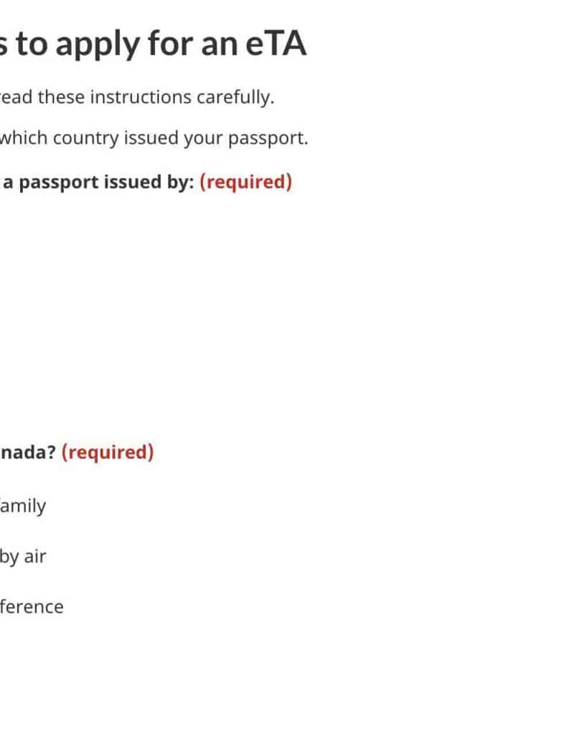Click the "read these instructions carefully" sentence
The height and width of the screenshot is (748, 561).
137,97
